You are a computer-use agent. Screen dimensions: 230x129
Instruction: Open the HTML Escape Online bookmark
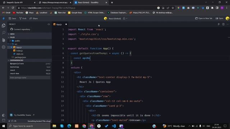[x=95, y=13]
